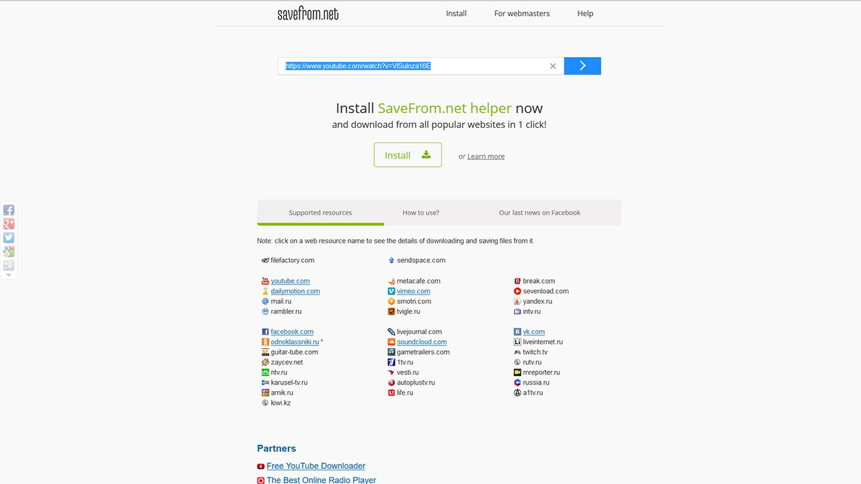This screenshot has height=484, width=861.
Task: Click the green Install button
Action: point(408,155)
